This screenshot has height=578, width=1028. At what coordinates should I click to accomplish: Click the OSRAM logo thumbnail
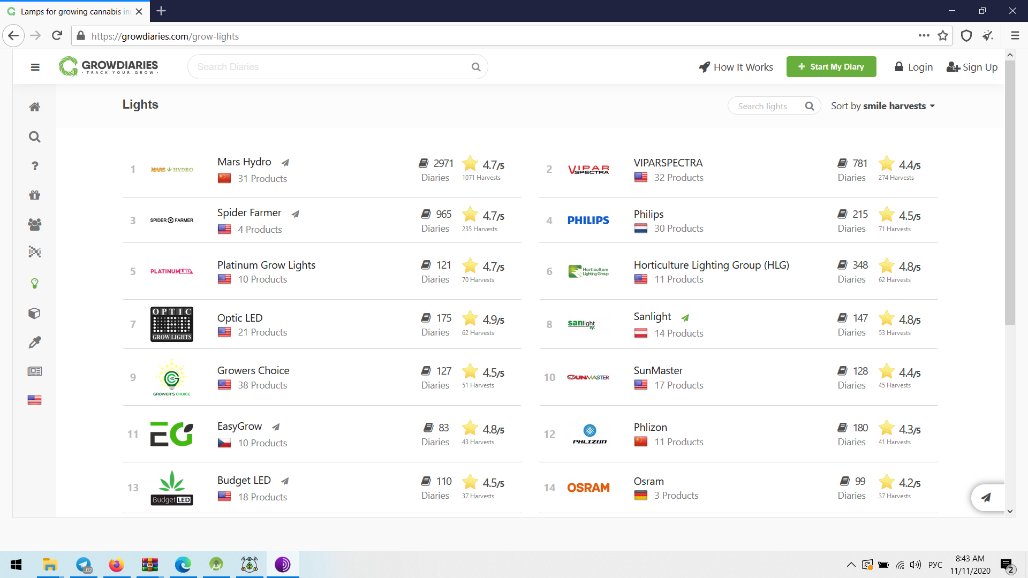[x=588, y=488]
